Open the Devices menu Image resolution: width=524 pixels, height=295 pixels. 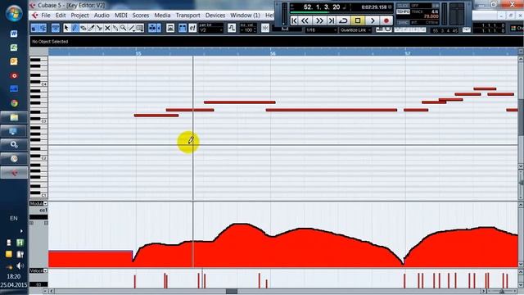(215, 15)
